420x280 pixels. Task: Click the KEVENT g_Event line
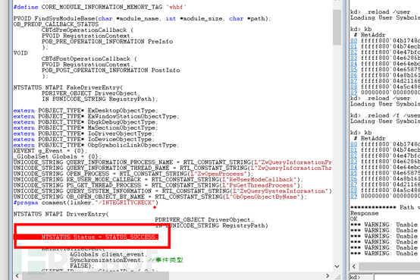pos(50,151)
